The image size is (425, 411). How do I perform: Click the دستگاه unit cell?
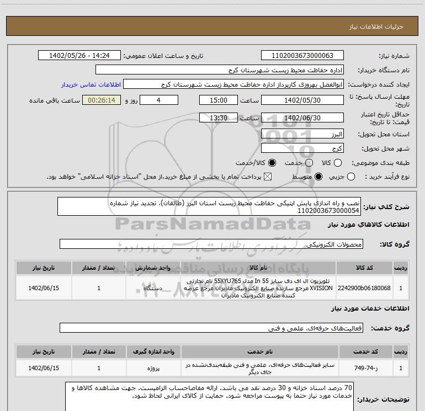[x=153, y=288]
